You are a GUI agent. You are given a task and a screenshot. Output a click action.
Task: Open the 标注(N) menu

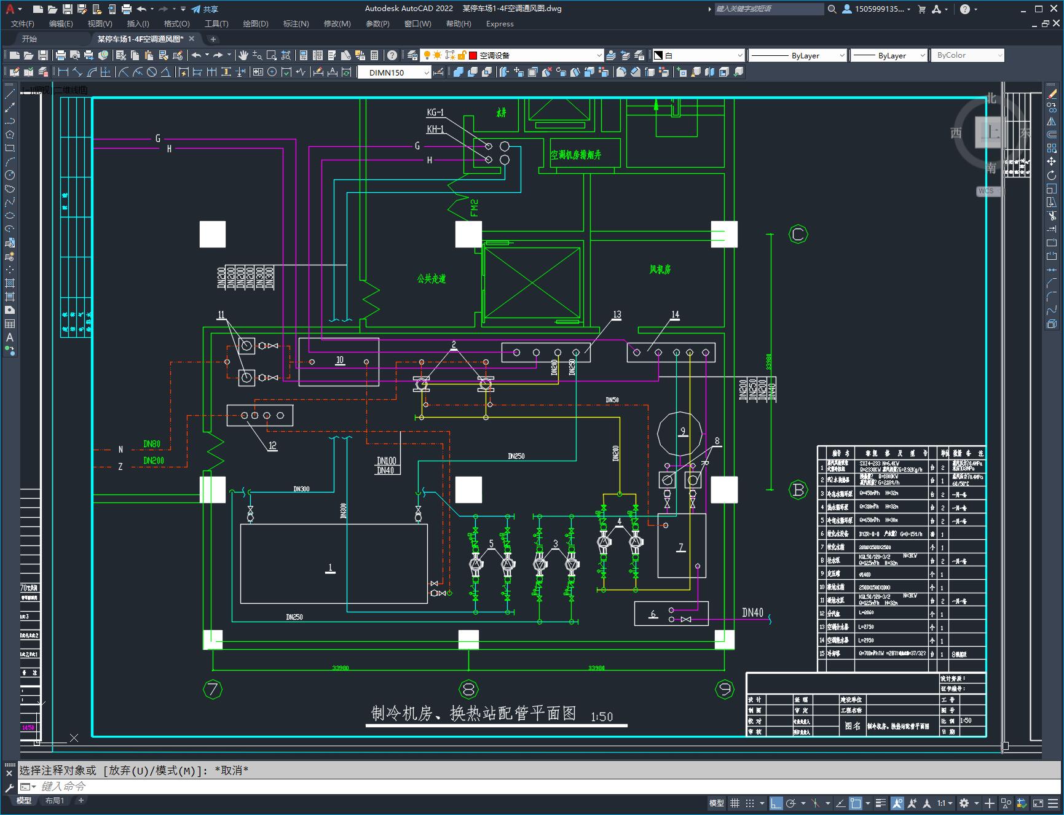[x=296, y=23]
